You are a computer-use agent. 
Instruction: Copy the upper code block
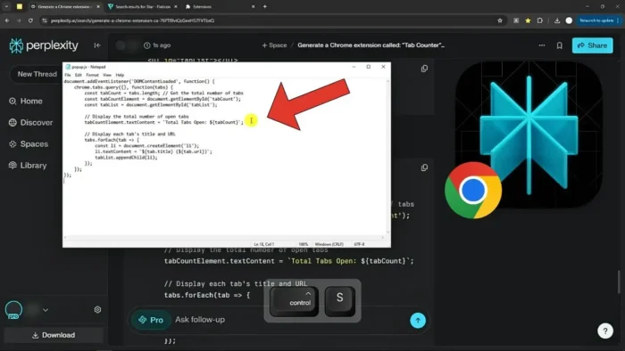pos(424,69)
